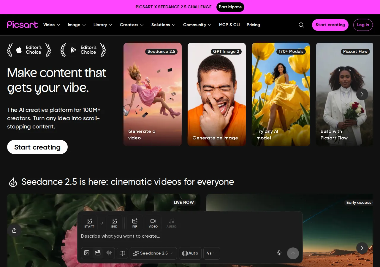The image size is (380, 267).
Task: Expand the Solutions menu
Action: 163,25
